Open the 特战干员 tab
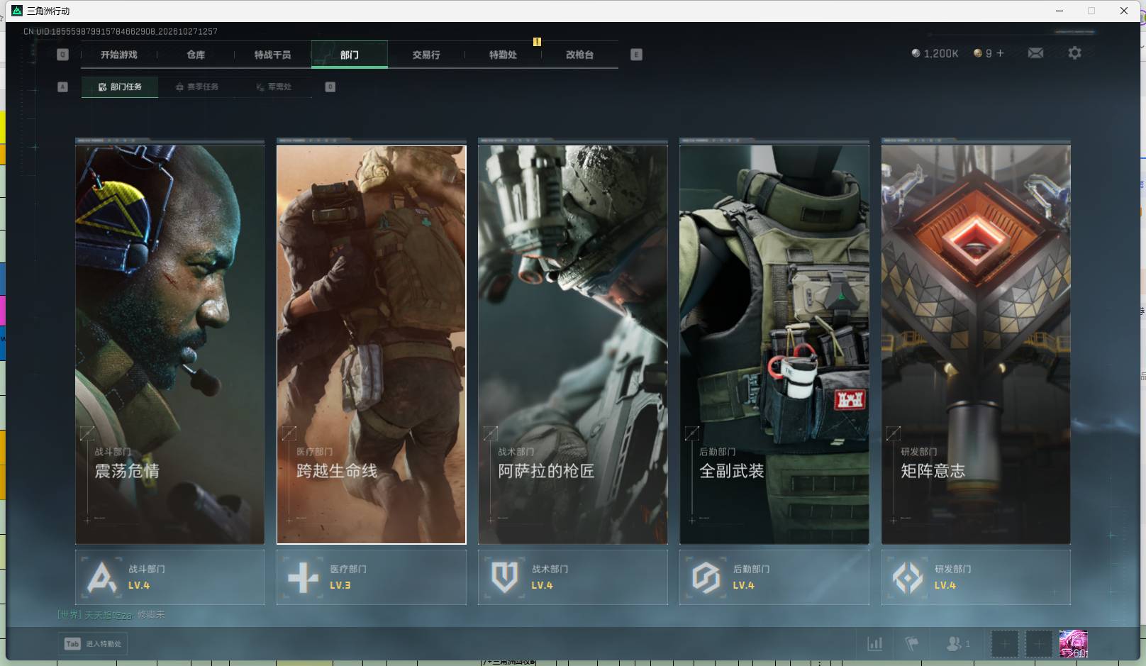 272,55
